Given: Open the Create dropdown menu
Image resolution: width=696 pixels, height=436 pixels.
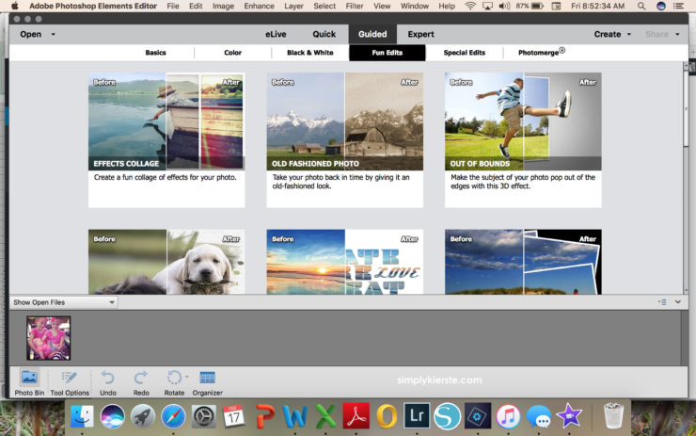Looking at the screenshot, I should pyautogui.click(x=612, y=34).
